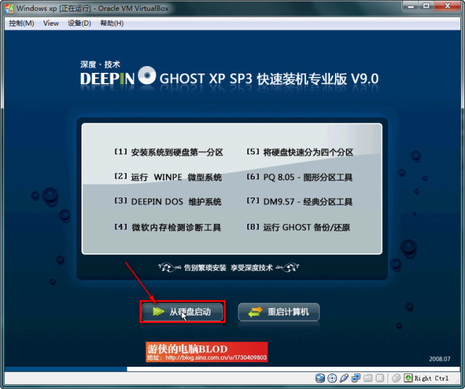Click the shared folders status icon

(368, 378)
